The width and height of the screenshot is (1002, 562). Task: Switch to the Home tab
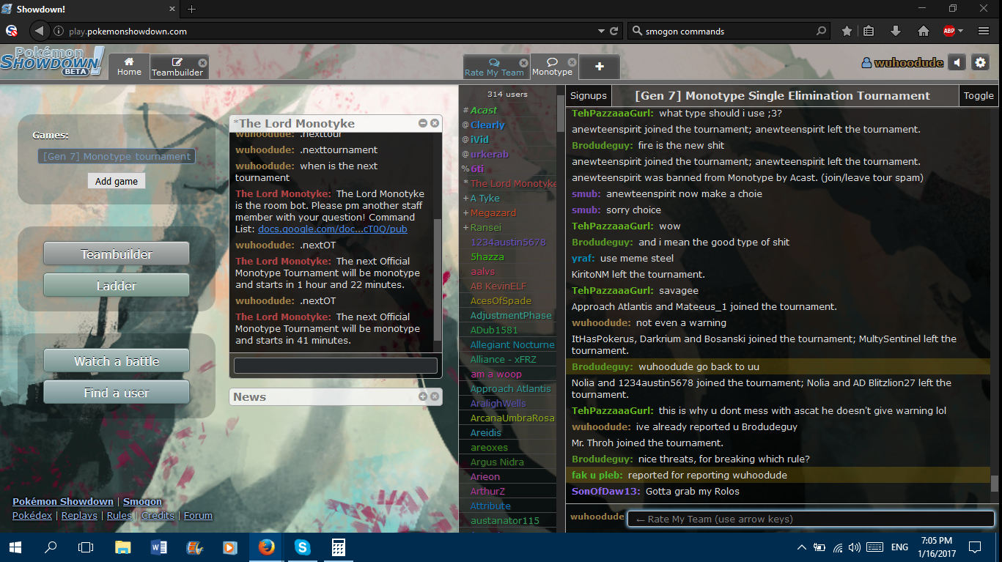tap(129, 67)
